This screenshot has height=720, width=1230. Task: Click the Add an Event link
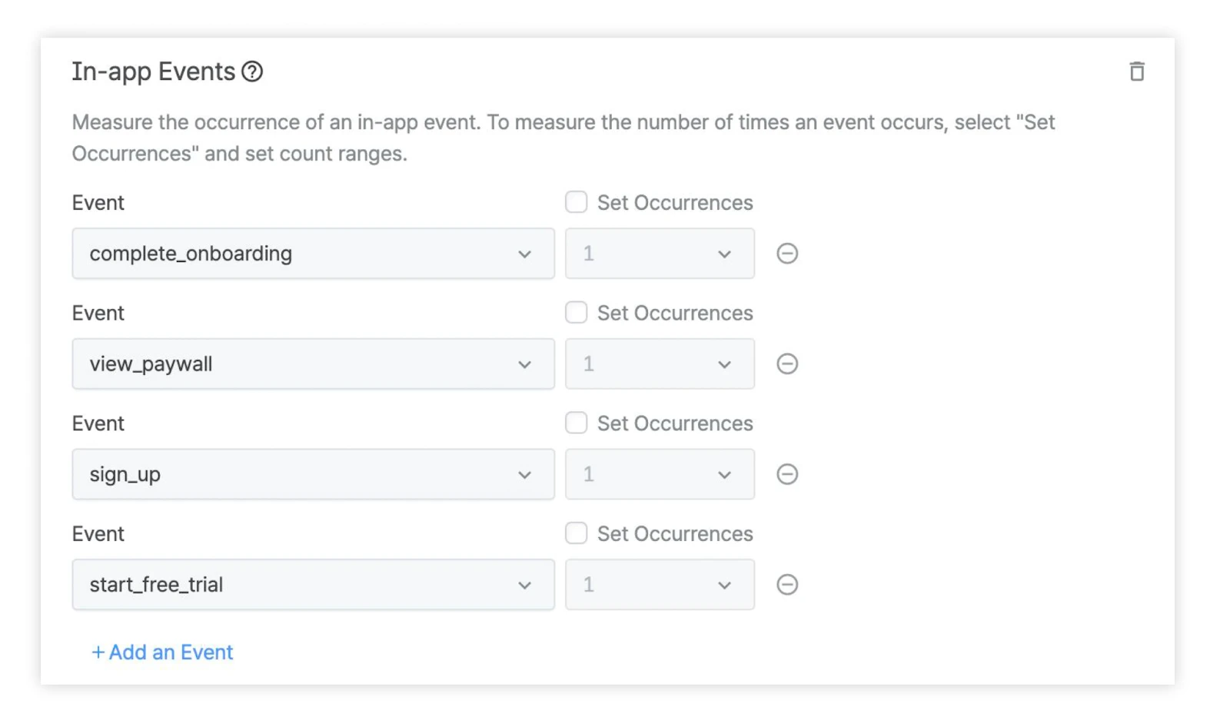coord(162,652)
